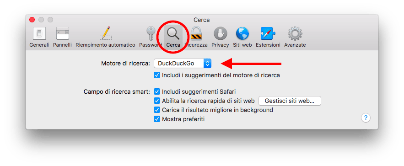The height and width of the screenshot is (166, 404).
Task: Open the Avanzate gear pane
Action: pyautogui.click(x=295, y=37)
